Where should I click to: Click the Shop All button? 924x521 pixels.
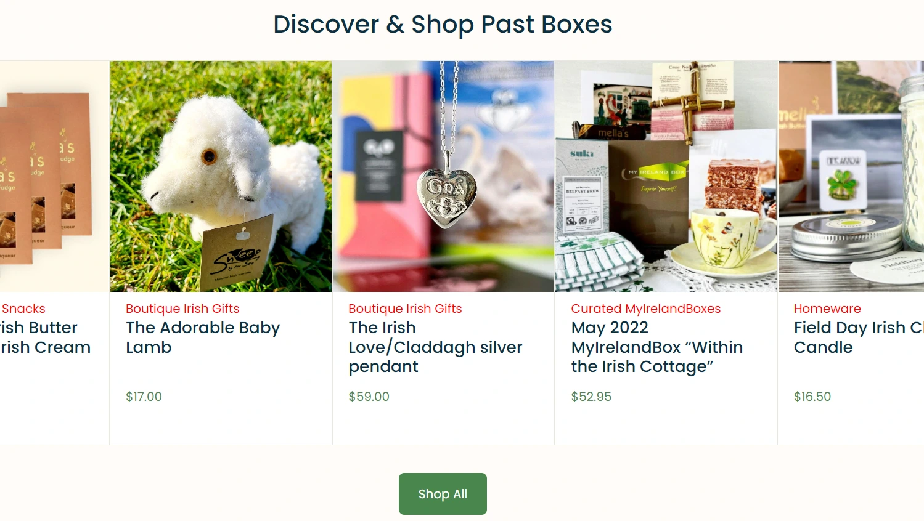pyautogui.click(x=443, y=494)
